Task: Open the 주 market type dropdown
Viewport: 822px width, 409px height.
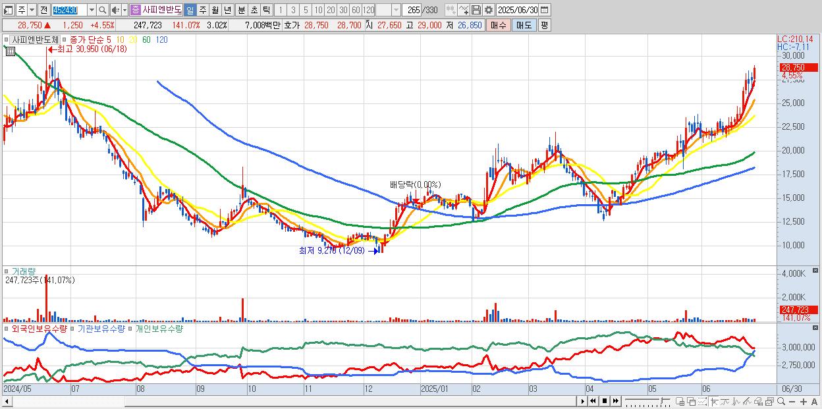Action: (32, 10)
